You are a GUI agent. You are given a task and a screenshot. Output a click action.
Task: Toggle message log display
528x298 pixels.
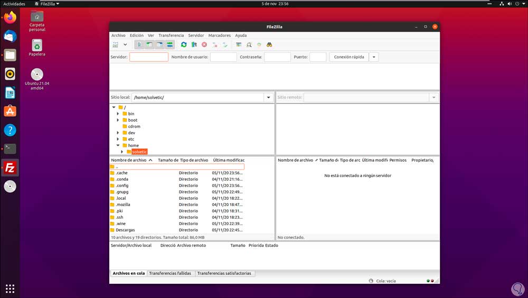(x=139, y=44)
